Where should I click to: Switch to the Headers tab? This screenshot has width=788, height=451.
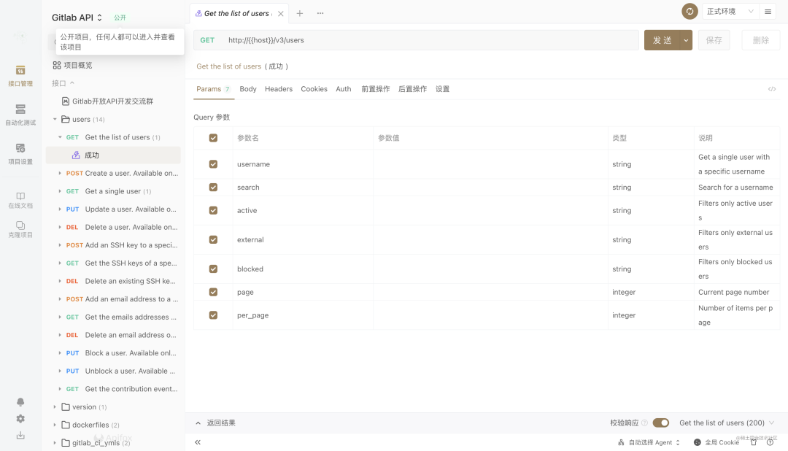point(279,89)
